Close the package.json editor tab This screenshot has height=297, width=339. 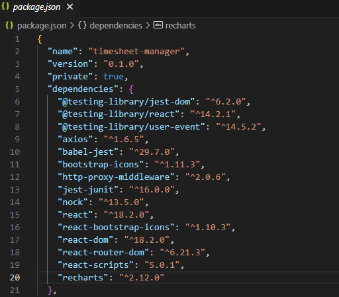point(70,7)
